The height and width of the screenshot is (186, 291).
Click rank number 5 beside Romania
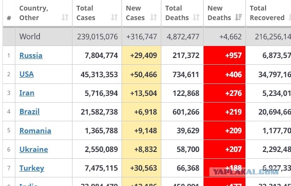point(9,130)
